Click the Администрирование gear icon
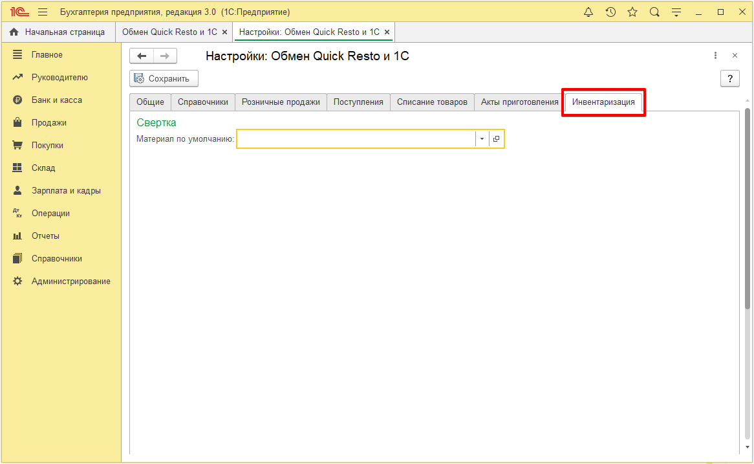 pyautogui.click(x=17, y=281)
